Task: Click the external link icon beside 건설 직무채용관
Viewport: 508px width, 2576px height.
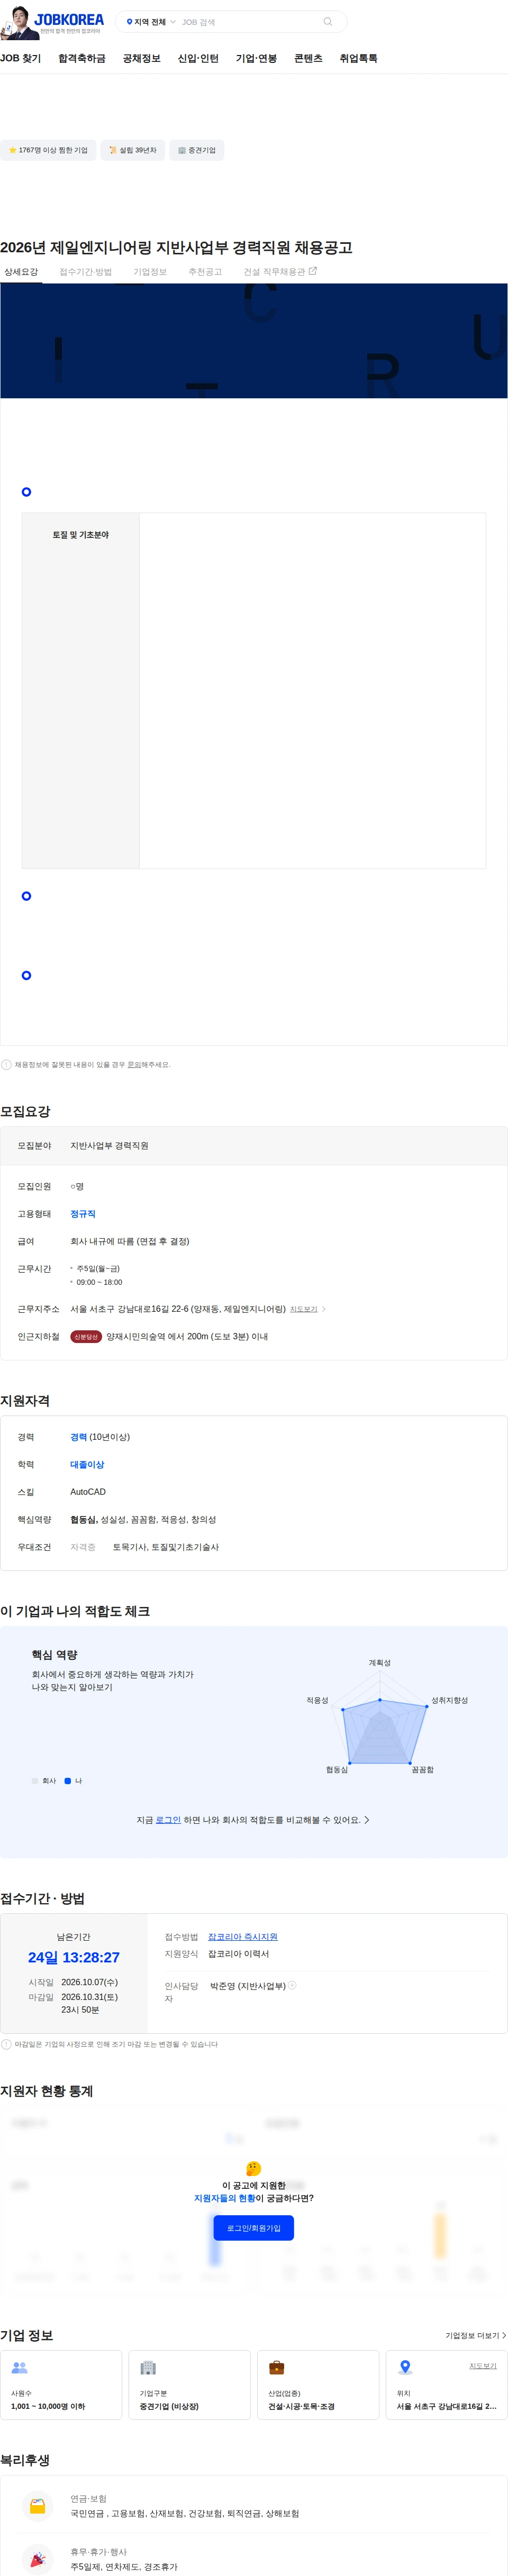Action: [313, 271]
